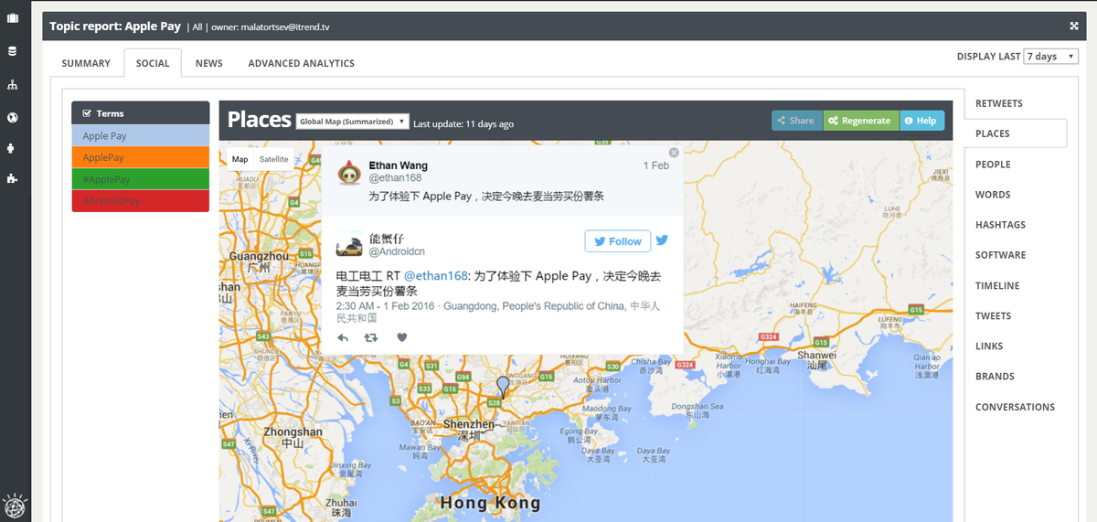This screenshot has height=522, width=1097.
Task: Switch to the News tab
Action: [209, 64]
